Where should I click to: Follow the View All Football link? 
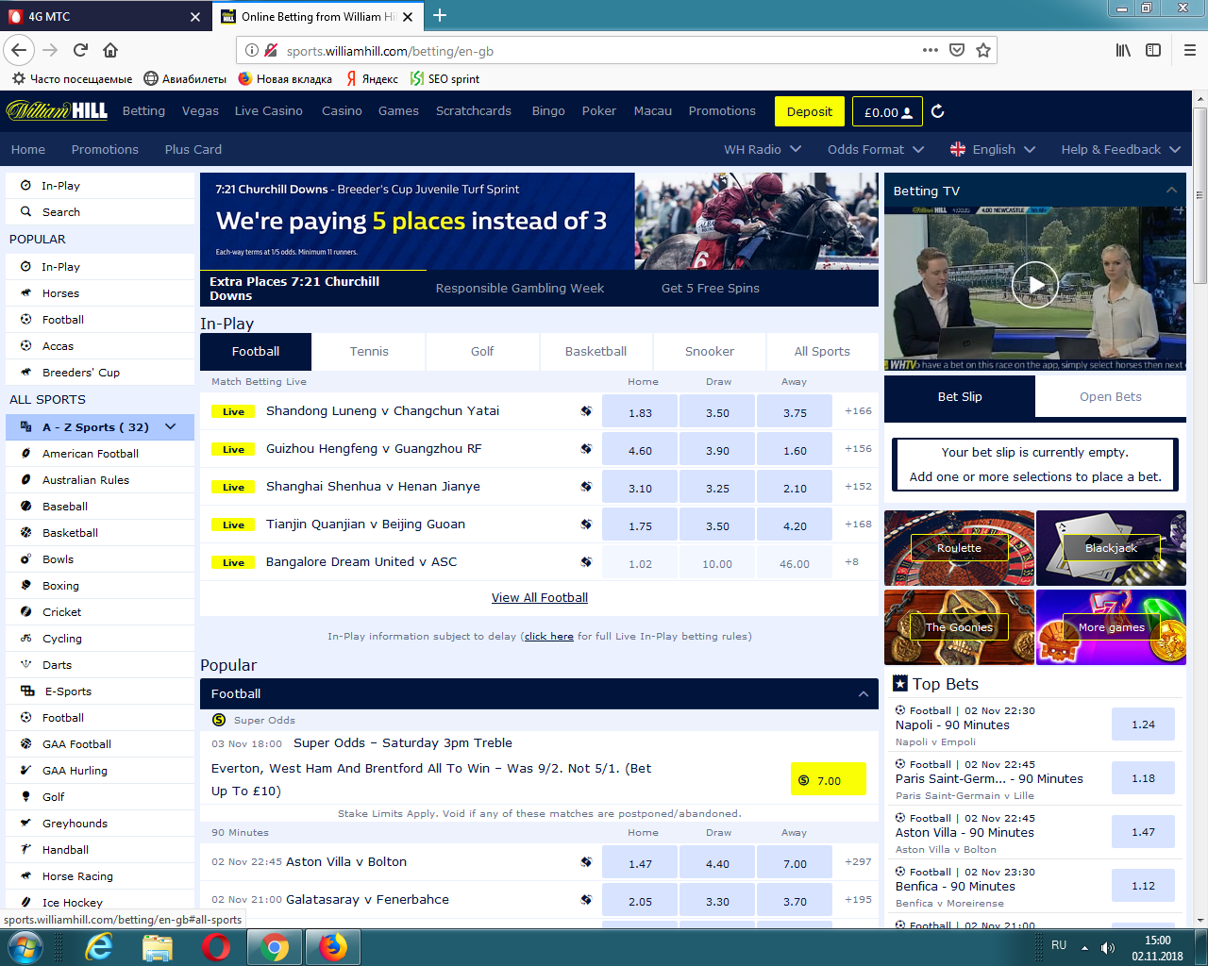click(x=540, y=598)
